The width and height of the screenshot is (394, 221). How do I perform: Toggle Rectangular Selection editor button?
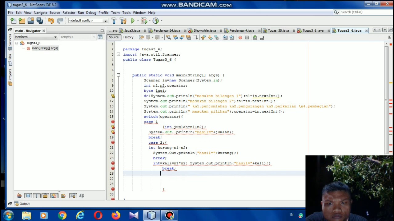click(x=195, y=37)
